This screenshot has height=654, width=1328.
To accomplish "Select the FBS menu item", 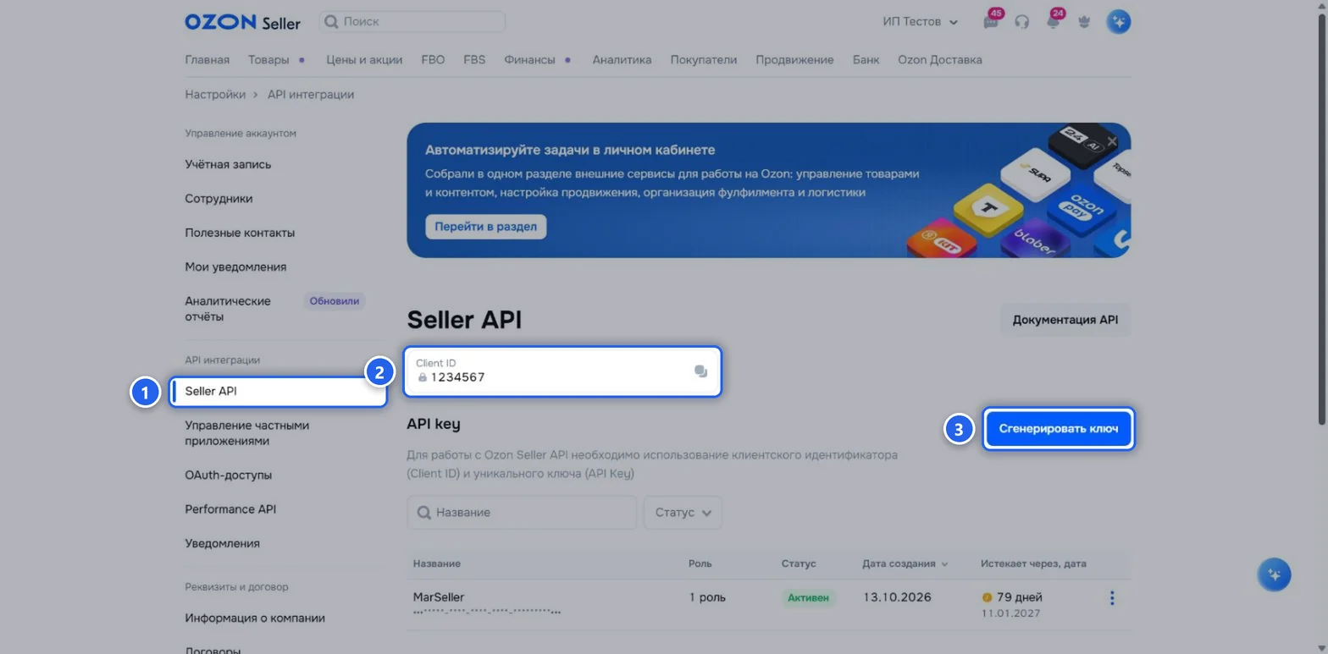I will pos(474,60).
